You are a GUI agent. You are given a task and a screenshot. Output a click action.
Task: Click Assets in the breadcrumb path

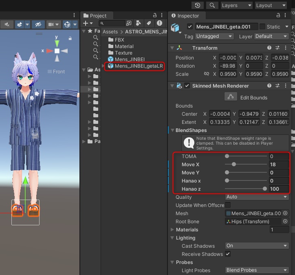[110, 32]
